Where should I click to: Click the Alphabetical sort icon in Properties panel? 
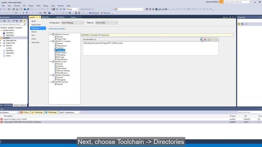[242, 24]
